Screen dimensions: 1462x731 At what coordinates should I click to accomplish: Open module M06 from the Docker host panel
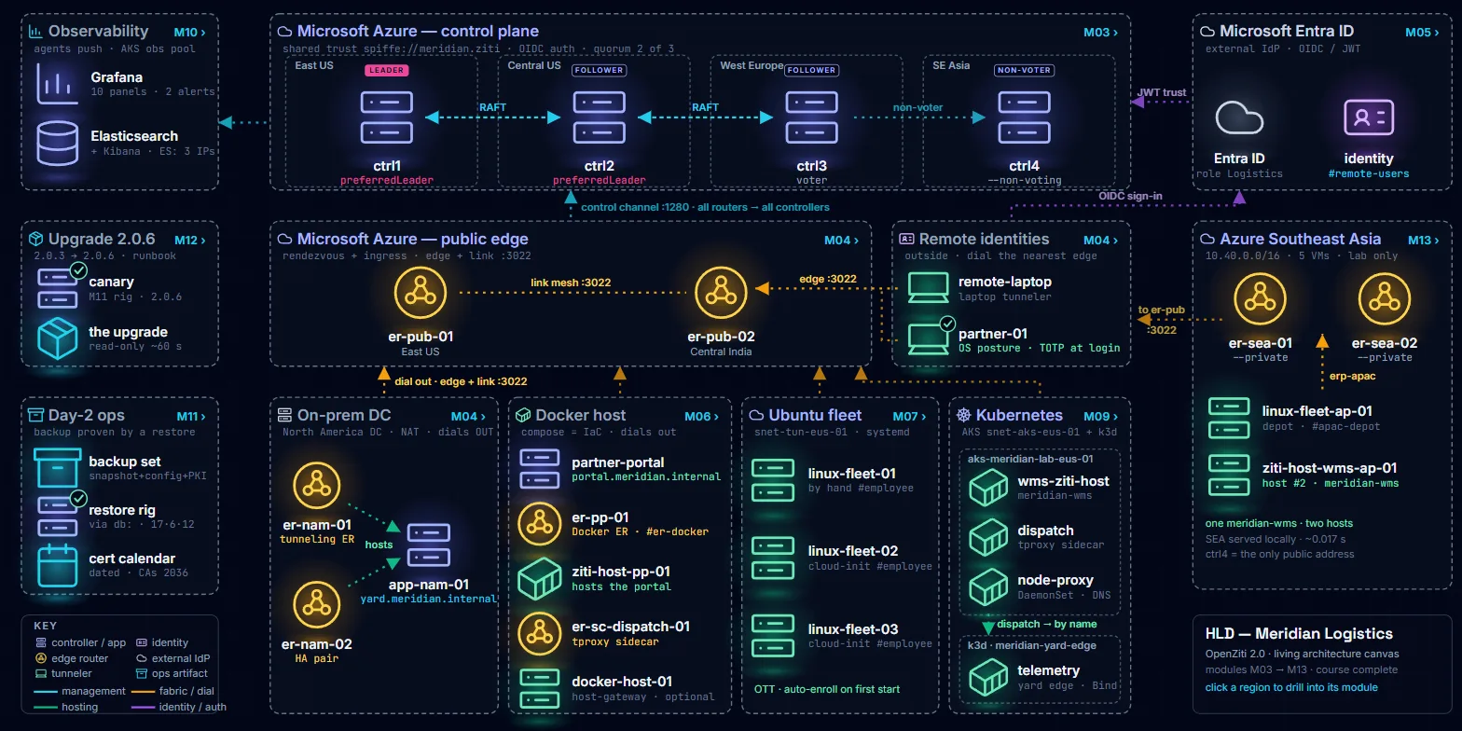[702, 416]
